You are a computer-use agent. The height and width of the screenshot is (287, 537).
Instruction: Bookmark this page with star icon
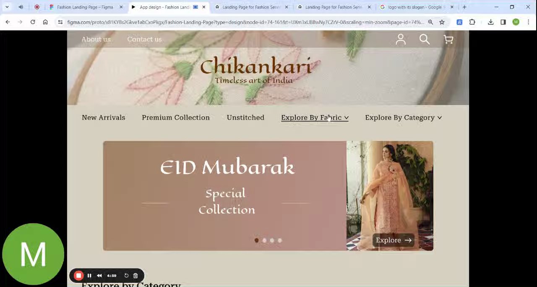click(x=442, y=22)
